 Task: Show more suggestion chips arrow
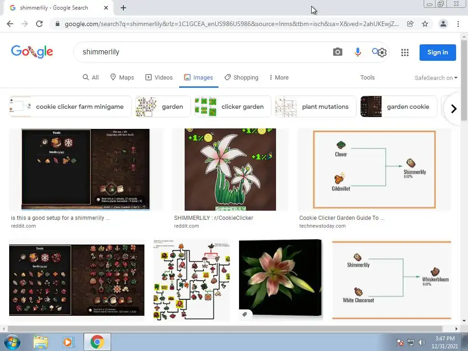pyautogui.click(x=454, y=109)
